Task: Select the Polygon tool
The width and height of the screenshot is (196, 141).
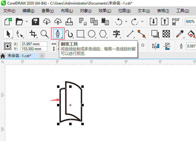Action: pyautogui.click(x=103, y=34)
